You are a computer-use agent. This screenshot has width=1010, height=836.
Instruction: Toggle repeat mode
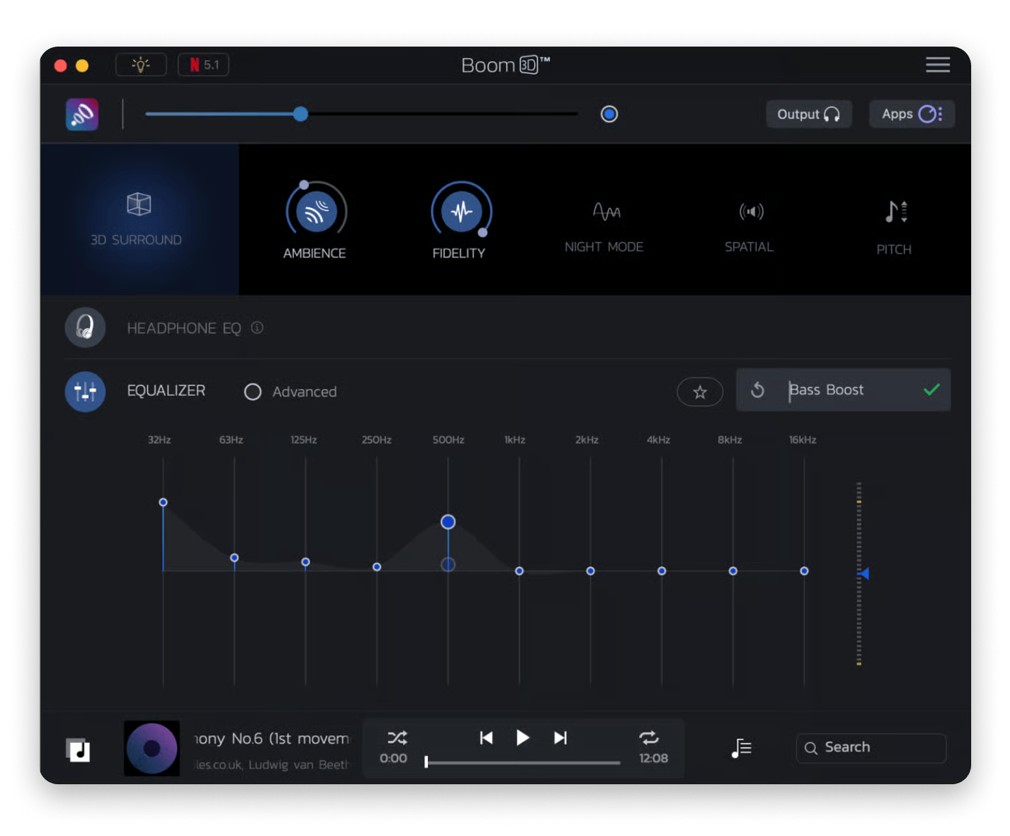[x=649, y=738]
